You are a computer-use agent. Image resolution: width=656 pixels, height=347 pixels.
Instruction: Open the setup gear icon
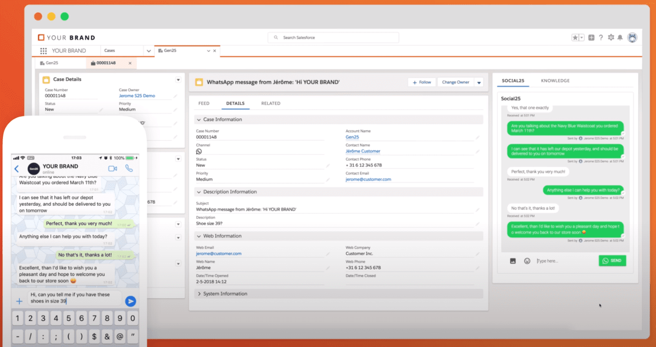tap(611, 38)
